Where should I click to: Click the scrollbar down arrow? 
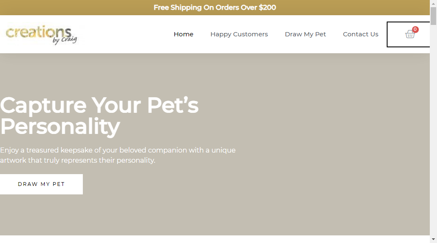pos(433,239)
